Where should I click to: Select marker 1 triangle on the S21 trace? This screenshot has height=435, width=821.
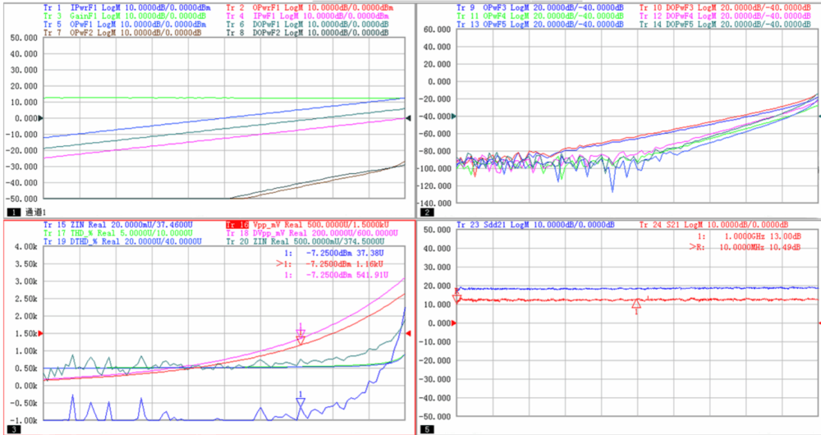click(636, 304)
